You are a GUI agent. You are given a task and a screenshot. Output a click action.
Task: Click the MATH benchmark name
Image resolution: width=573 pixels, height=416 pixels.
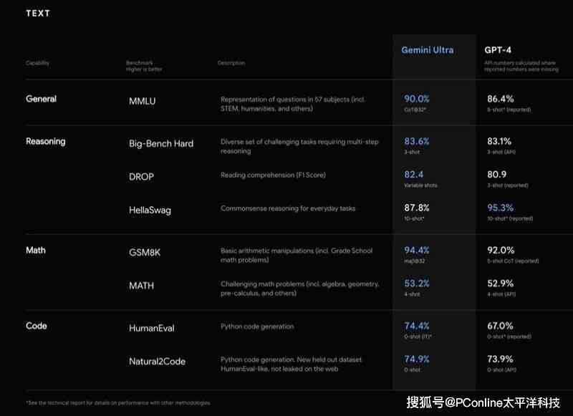coord(141,286)
